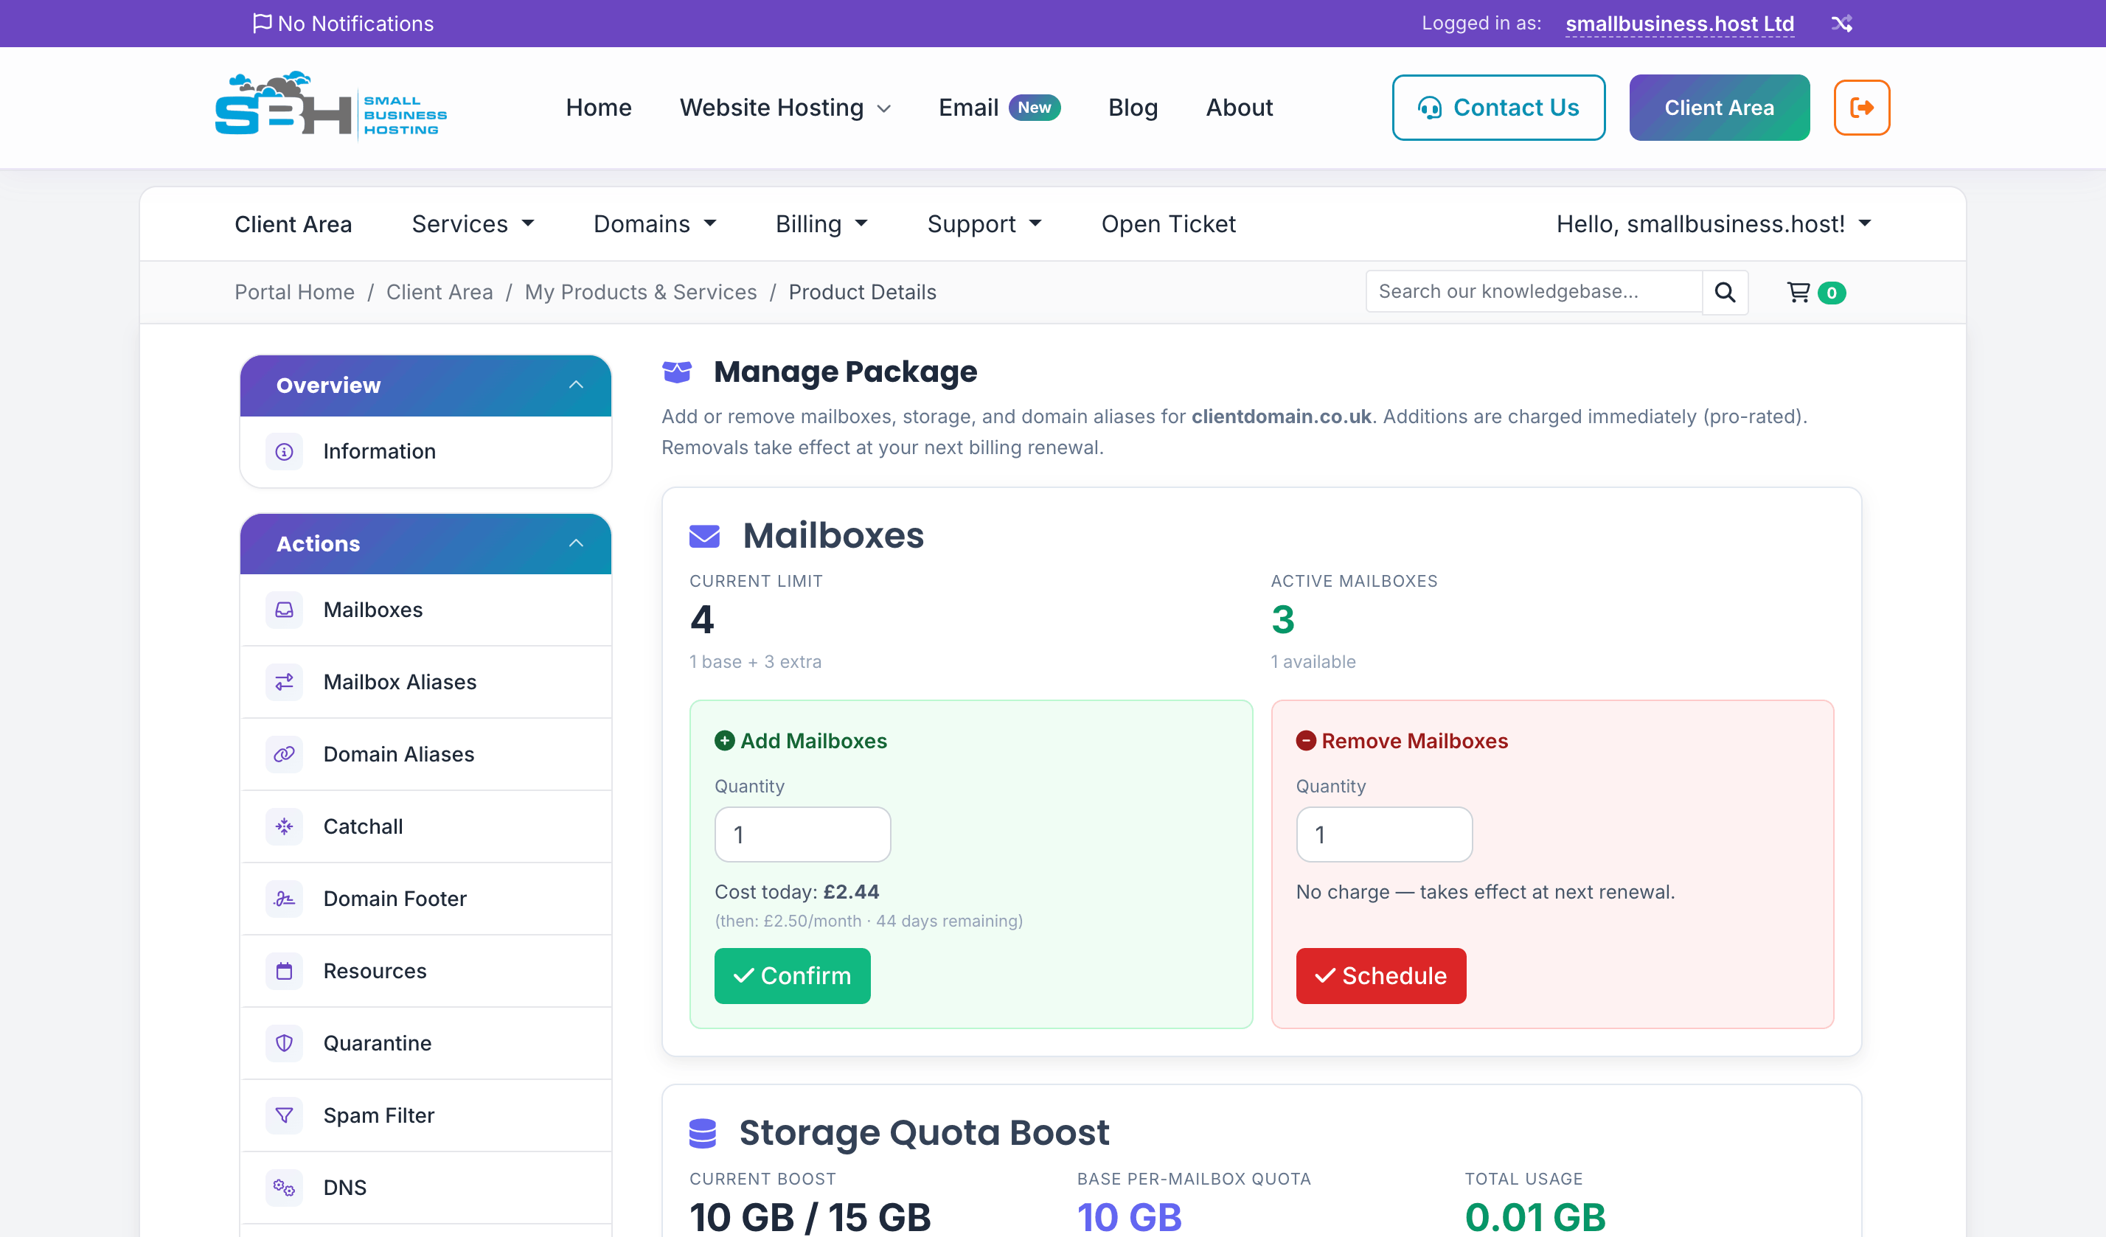Click the smallbusiness.host Ltd account link

pos(1679,24)
